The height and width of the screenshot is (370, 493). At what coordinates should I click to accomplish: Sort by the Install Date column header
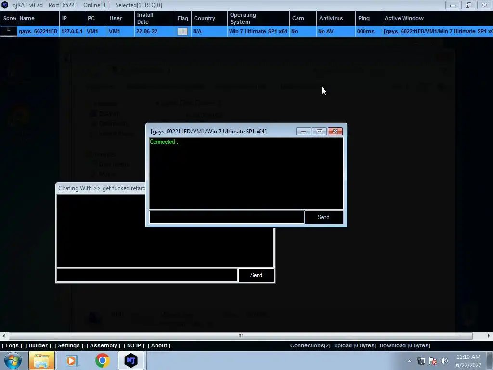(x=155, y=18)
